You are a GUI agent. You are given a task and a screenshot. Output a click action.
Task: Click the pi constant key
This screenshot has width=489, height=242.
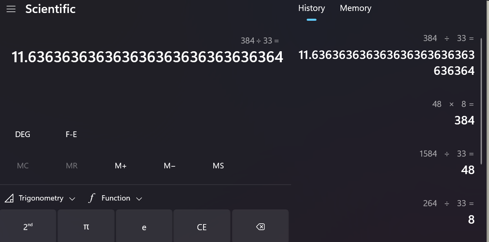click(x=86, y=227)
